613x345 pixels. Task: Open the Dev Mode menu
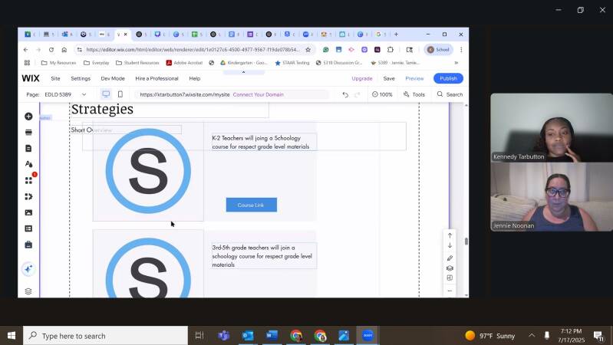(x=113, y=78)
